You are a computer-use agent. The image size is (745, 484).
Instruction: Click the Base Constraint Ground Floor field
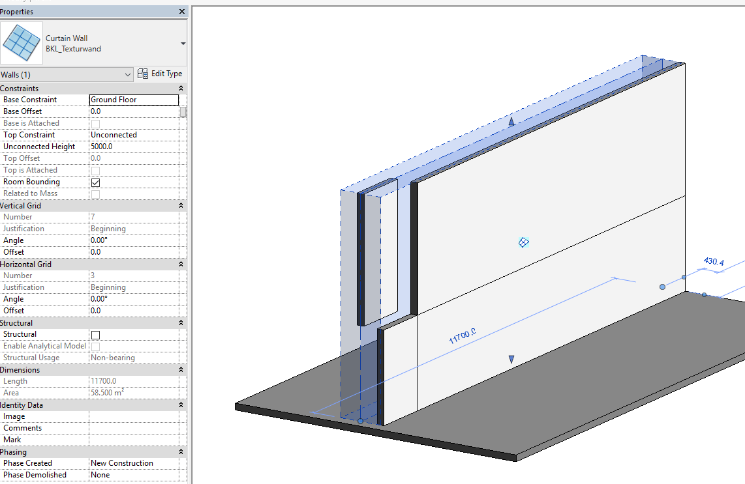(x=134, y=100)
